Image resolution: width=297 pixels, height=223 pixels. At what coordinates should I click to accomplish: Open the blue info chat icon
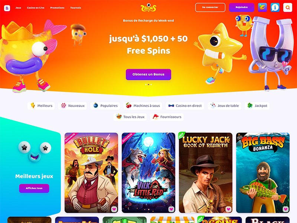(275, 7)
